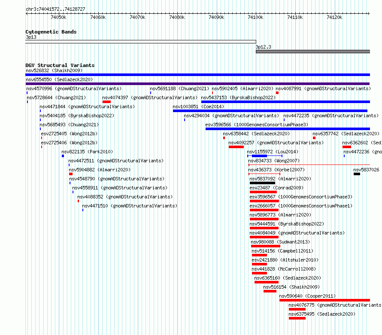Open nsv5896773 (Almarri2020) variant

click(280, 215)
